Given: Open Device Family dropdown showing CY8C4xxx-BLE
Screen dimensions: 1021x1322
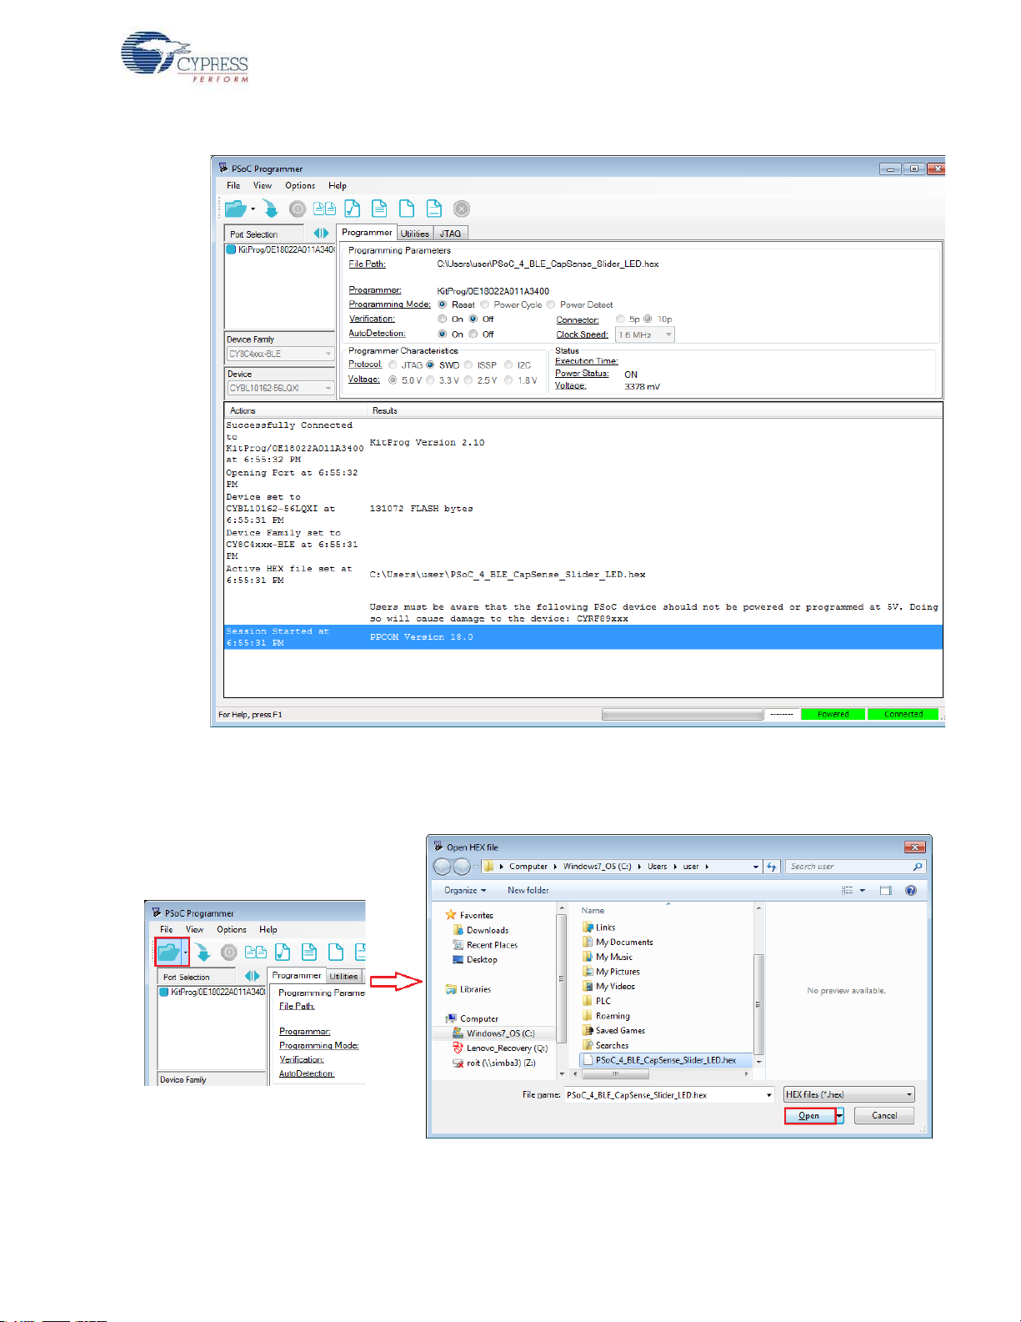Looking at the screenshot, I should tap(280, 354).
